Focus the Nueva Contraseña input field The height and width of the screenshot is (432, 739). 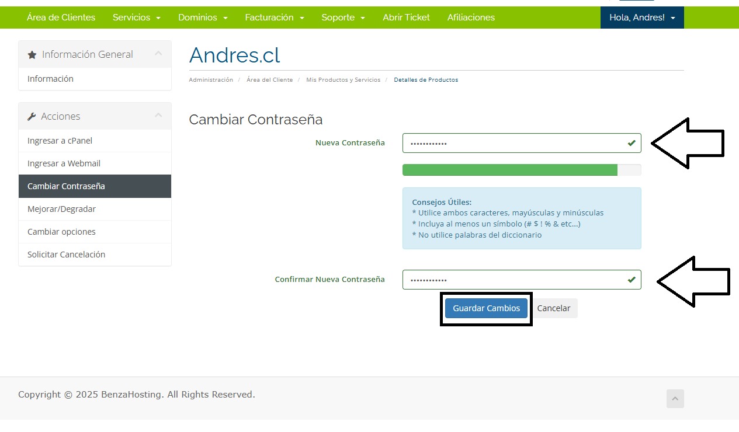pyautogui.click(x=522, y=143)
